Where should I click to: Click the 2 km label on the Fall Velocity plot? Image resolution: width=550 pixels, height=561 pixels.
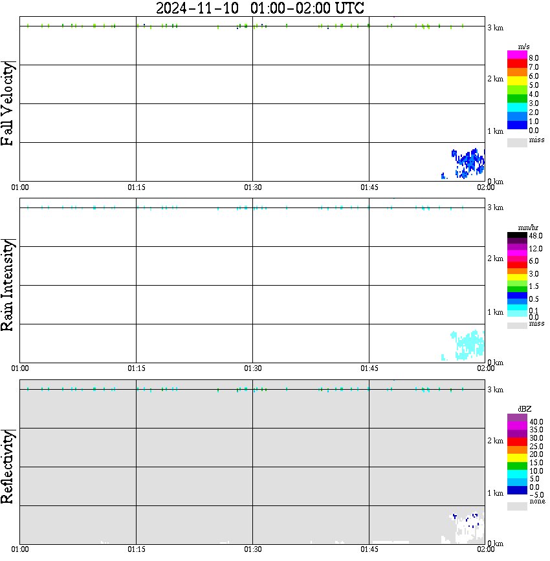[x=495, y=79]
